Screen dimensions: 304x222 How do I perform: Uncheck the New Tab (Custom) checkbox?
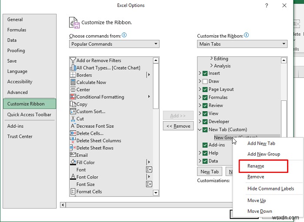pyautogui.click(x=205, y=129)
